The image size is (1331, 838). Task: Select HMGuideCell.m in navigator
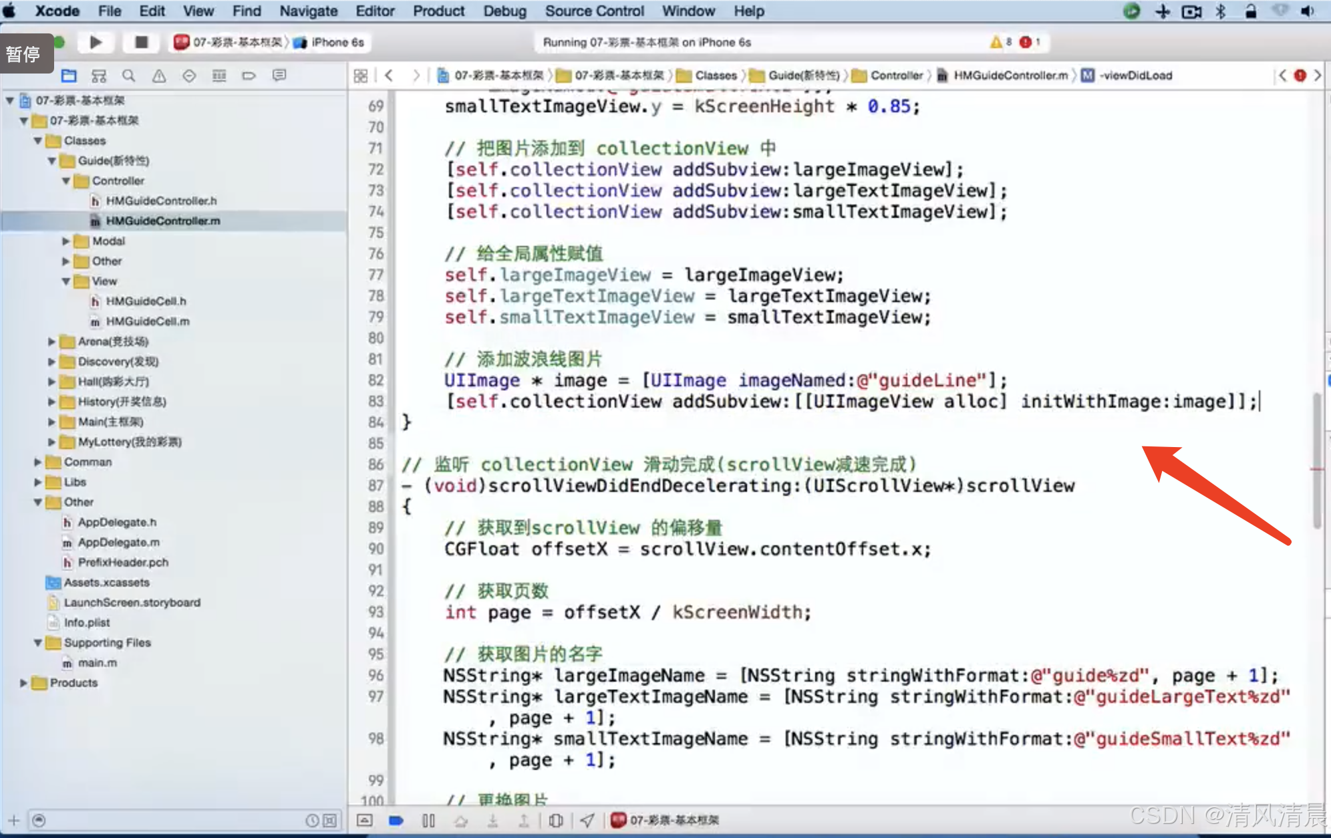click(x=148, y=321)
